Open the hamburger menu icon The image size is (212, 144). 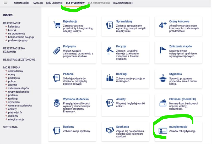pyautogui.click(x=6, y=3)
